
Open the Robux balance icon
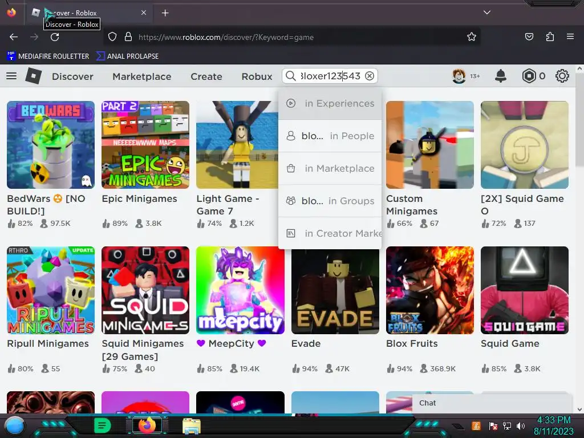click(529, 76)
